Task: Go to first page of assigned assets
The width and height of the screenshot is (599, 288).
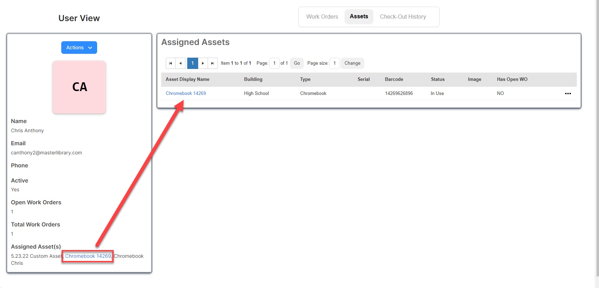Action: [x=171, y=63]
